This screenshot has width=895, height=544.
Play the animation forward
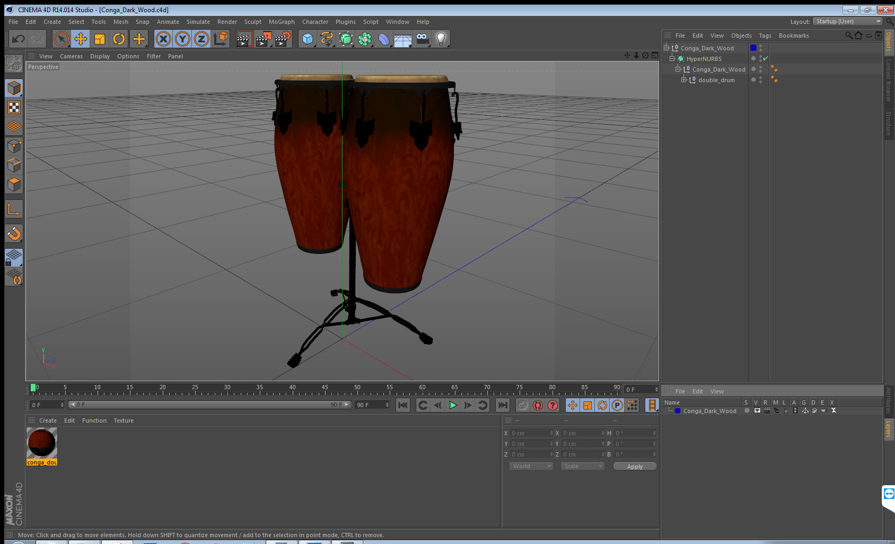453,405
